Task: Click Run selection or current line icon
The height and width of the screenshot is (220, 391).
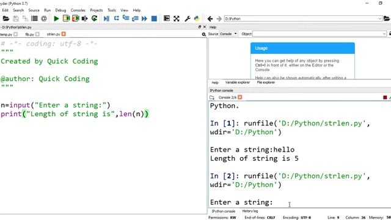Action: click(x=85, y=18)
